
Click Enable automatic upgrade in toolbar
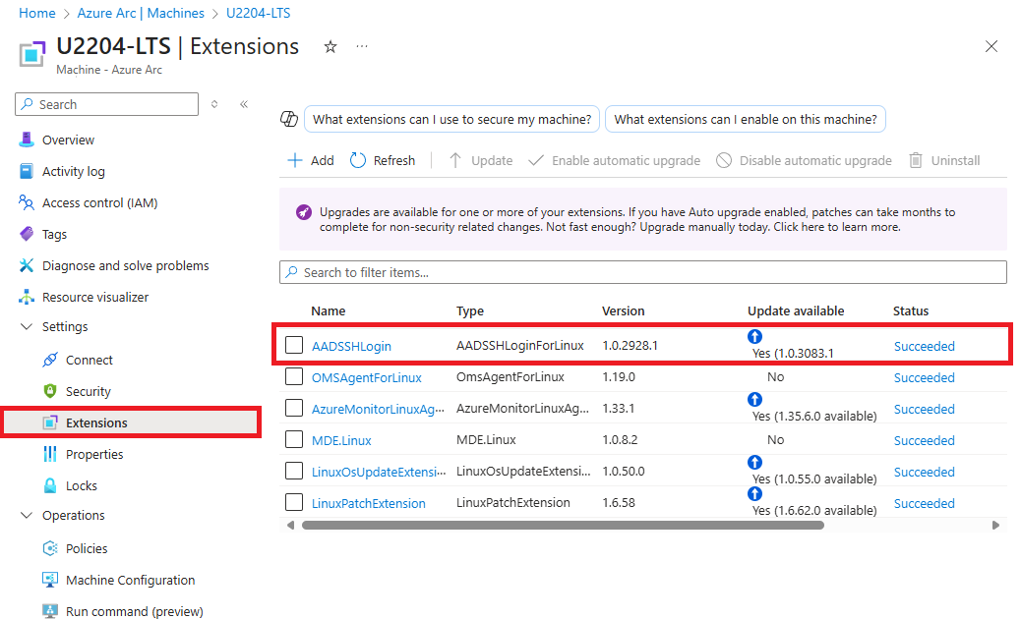click(x=615, y=160)
